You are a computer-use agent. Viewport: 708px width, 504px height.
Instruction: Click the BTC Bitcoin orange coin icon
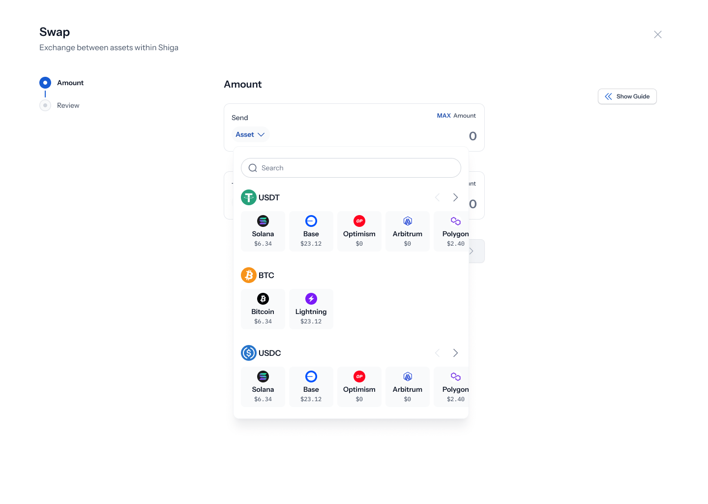click(249, 275)
